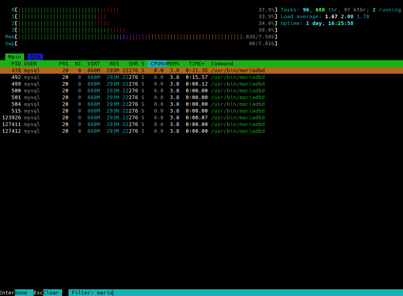
Task: Click the Uptime 1 day, 16:25:58 text
Action: pos(317,23)
